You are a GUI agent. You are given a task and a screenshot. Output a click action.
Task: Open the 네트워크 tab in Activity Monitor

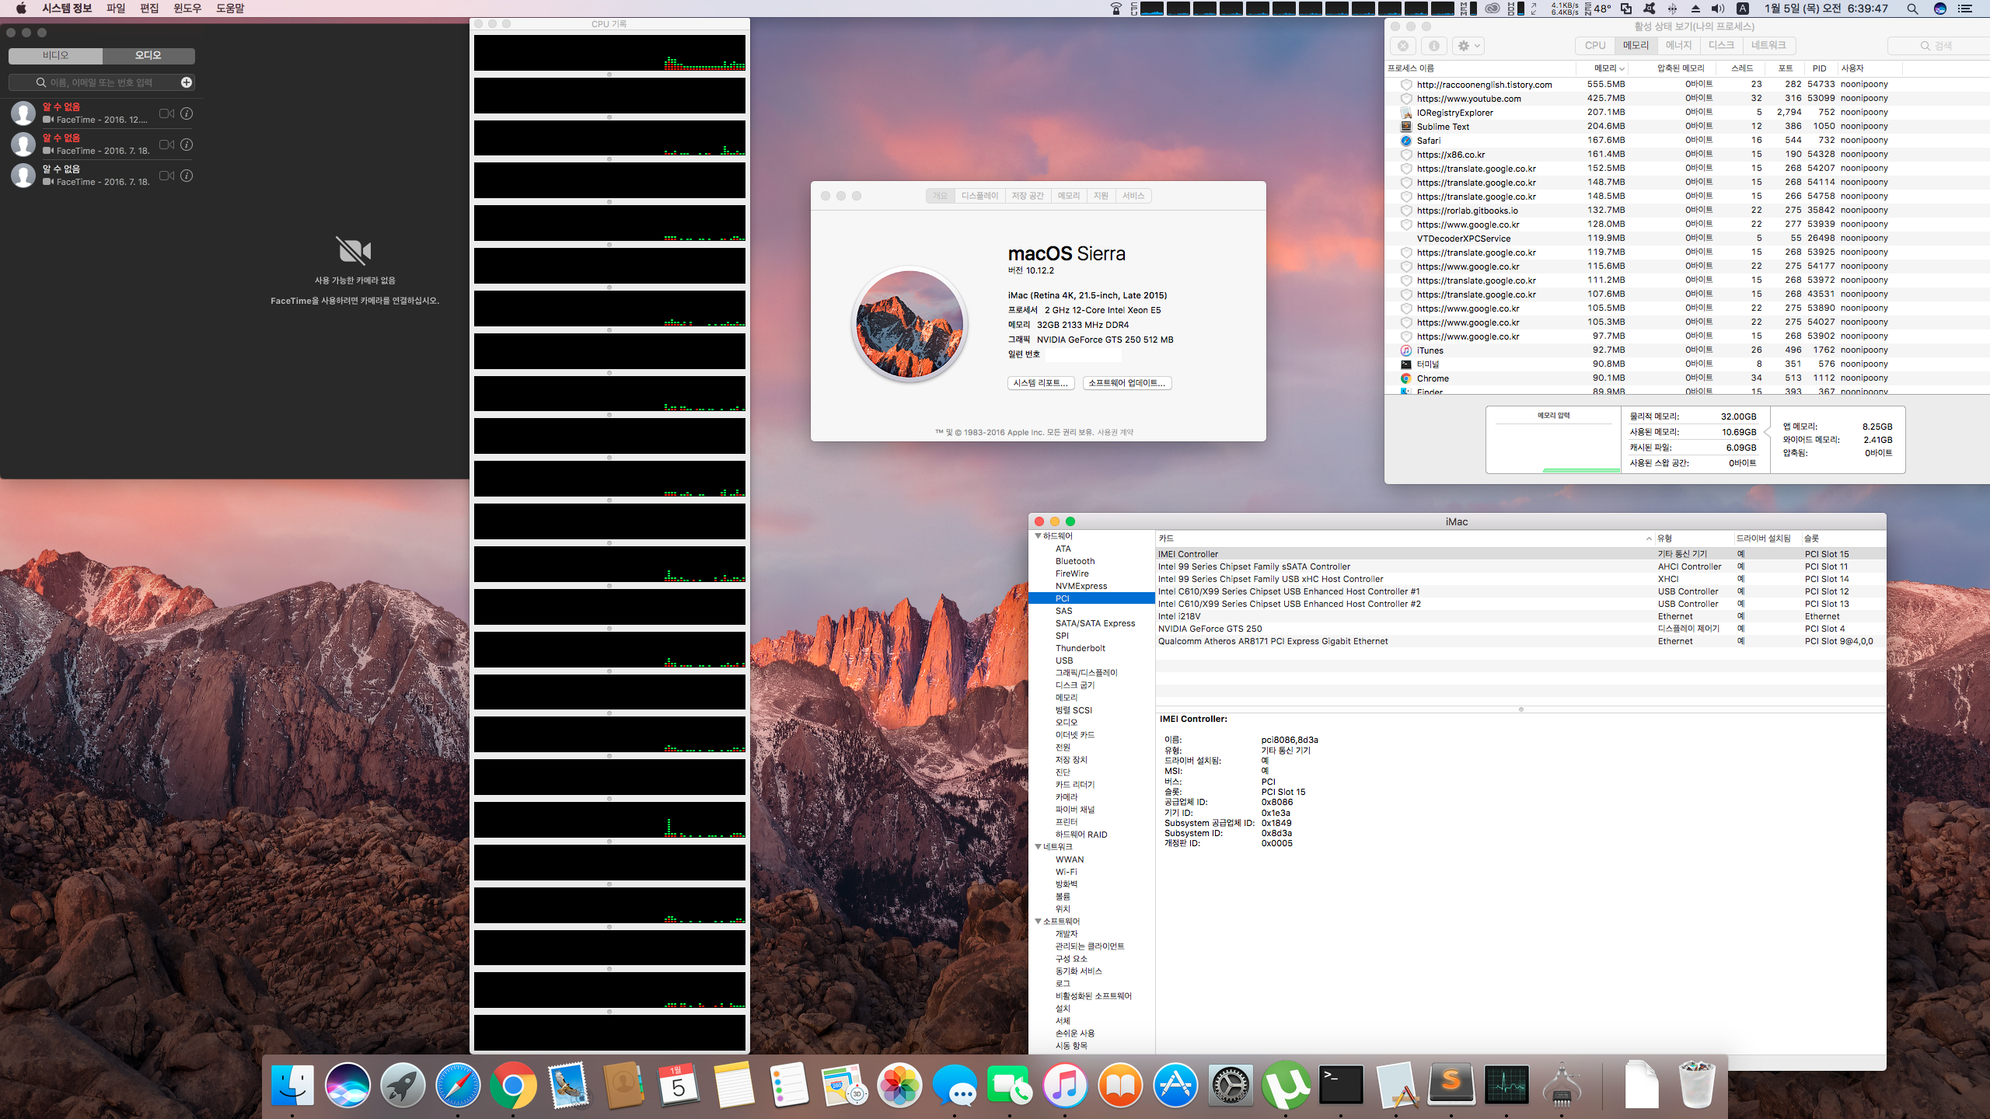coord(1768,46)
